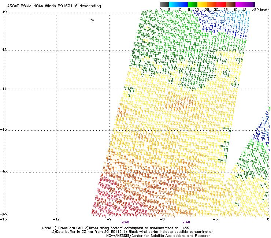Click the '40' label under the color bar
Viewport: 271px width, 238px height.
(x=235, y=10)
